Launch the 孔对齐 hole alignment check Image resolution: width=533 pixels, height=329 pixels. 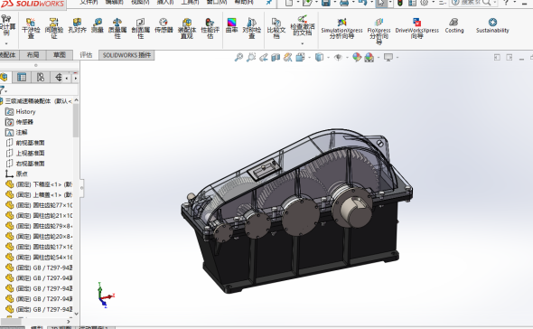77,25
